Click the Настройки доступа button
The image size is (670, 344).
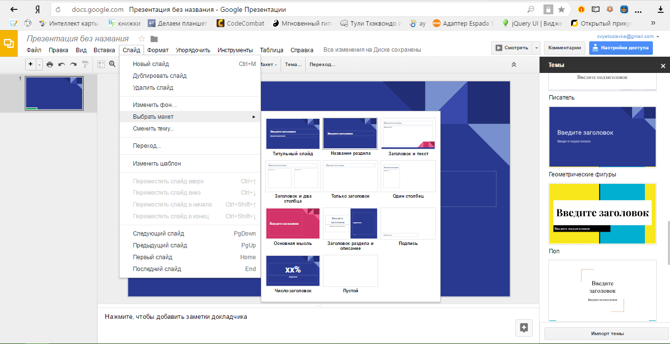pos(621,48)
